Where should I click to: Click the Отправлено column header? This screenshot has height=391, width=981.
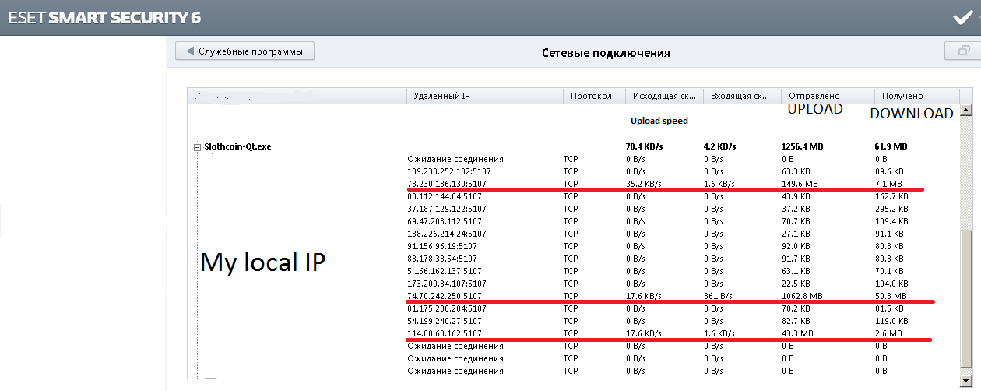(x=828, y=96)
